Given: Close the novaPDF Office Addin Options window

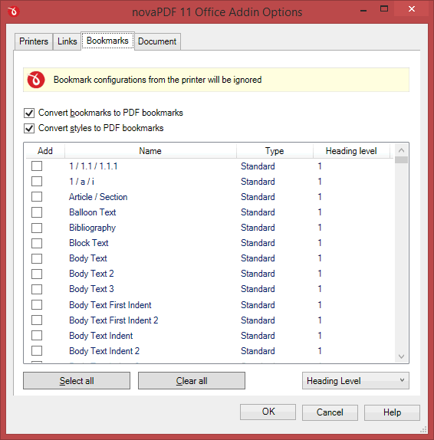Looking at the screenshot, I should (412, 9).
